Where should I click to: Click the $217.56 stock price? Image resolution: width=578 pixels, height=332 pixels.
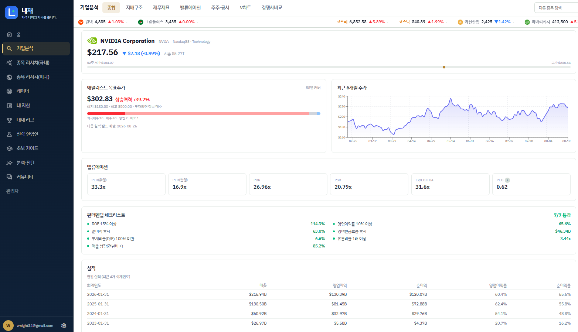(103, 52)
